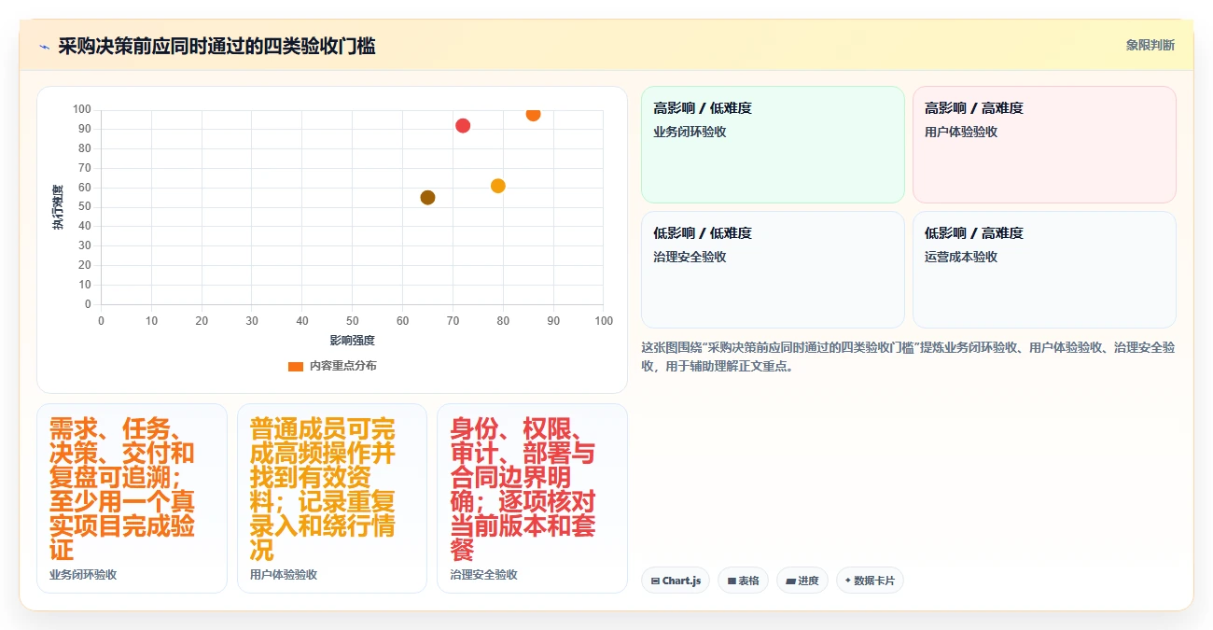Click the amber data point near 80 impact
This screenshot has width=1213, height=630.
click(498, 186)
